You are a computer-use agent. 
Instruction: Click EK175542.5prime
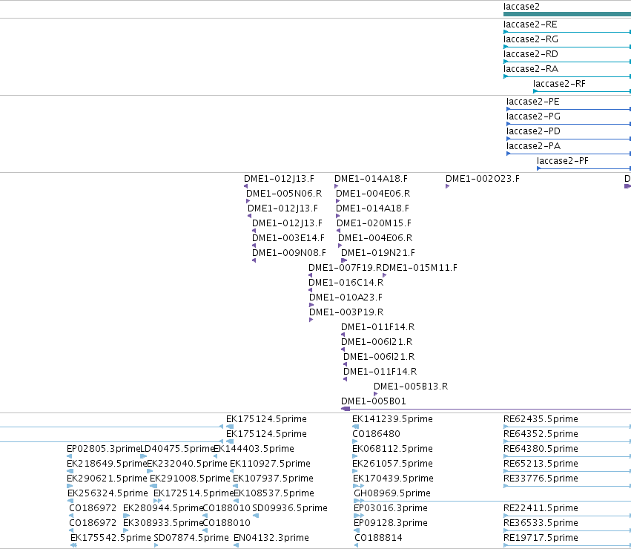pos(110,539)
